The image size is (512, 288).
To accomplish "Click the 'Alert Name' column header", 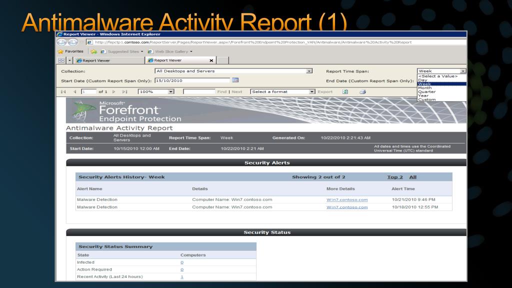I will pos(89,188).
